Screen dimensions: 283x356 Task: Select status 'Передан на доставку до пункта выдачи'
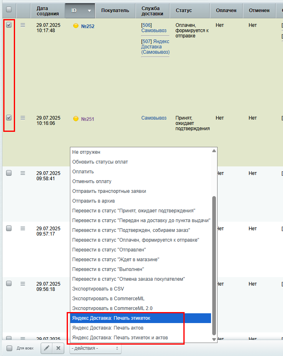140,221
